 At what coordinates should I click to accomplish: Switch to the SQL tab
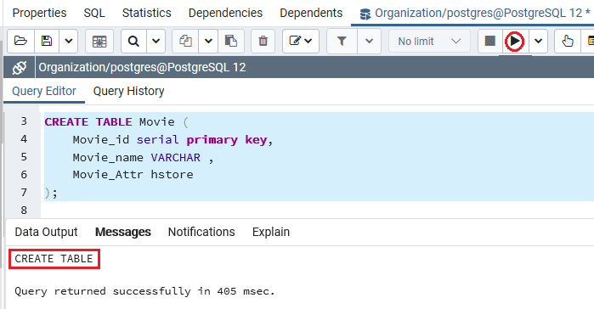(94, 13)
